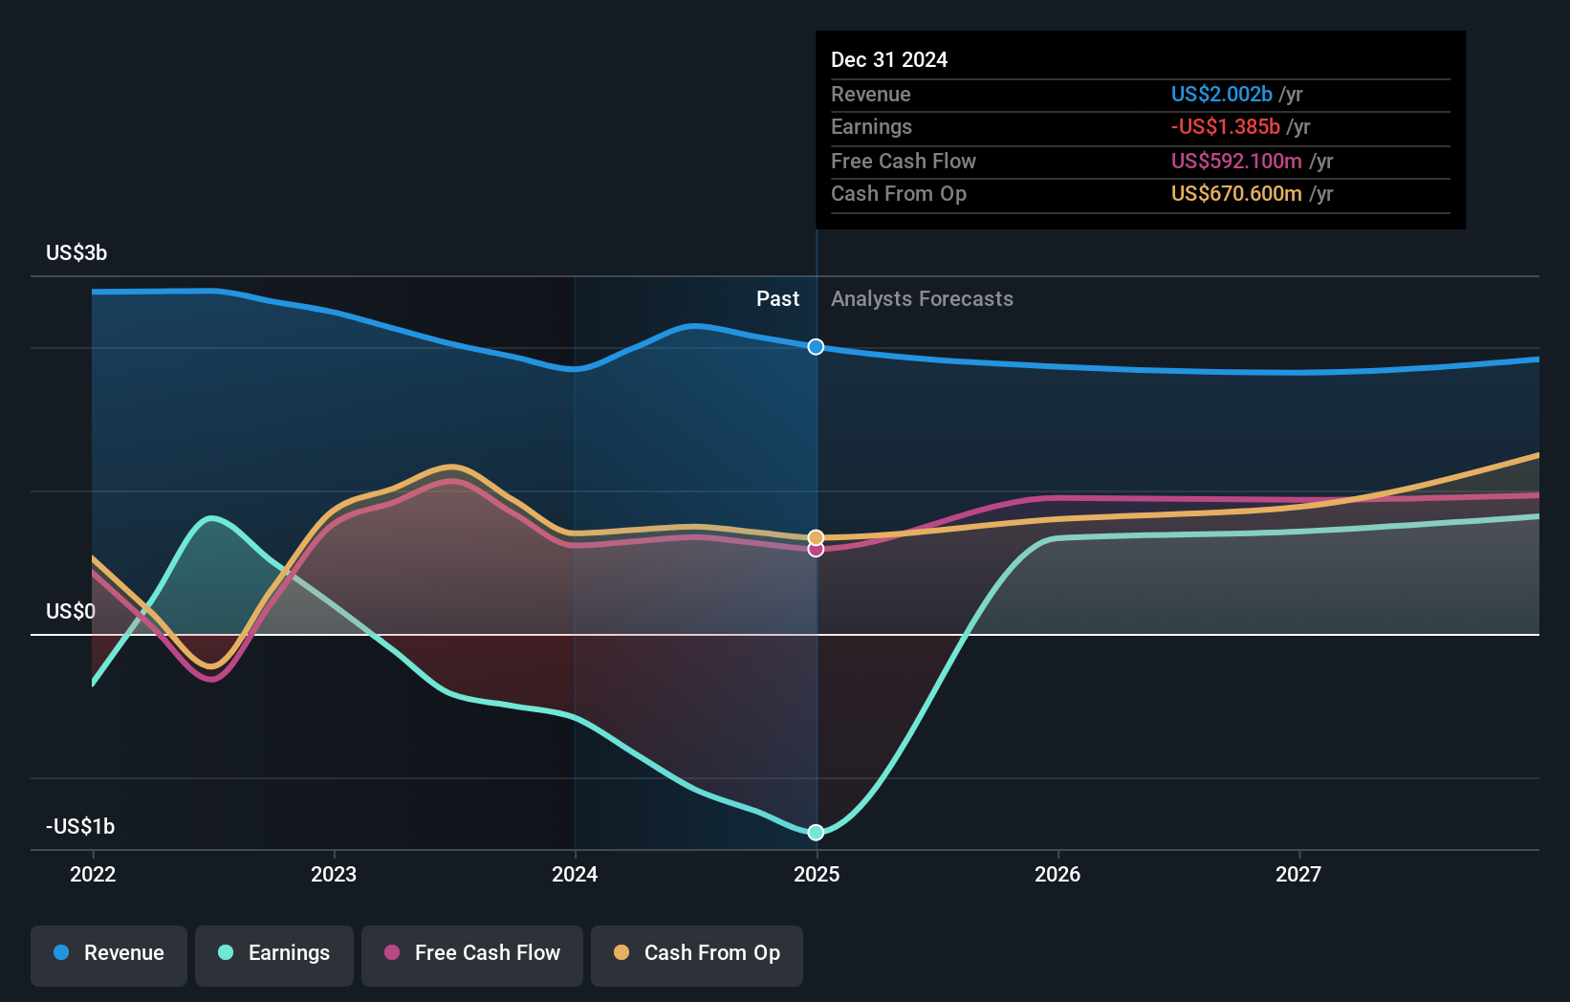The width and height of the screenshot is (1570, 1002).
Task: Click the US$670.600m cash from op value
Action: click(1236, 193)
